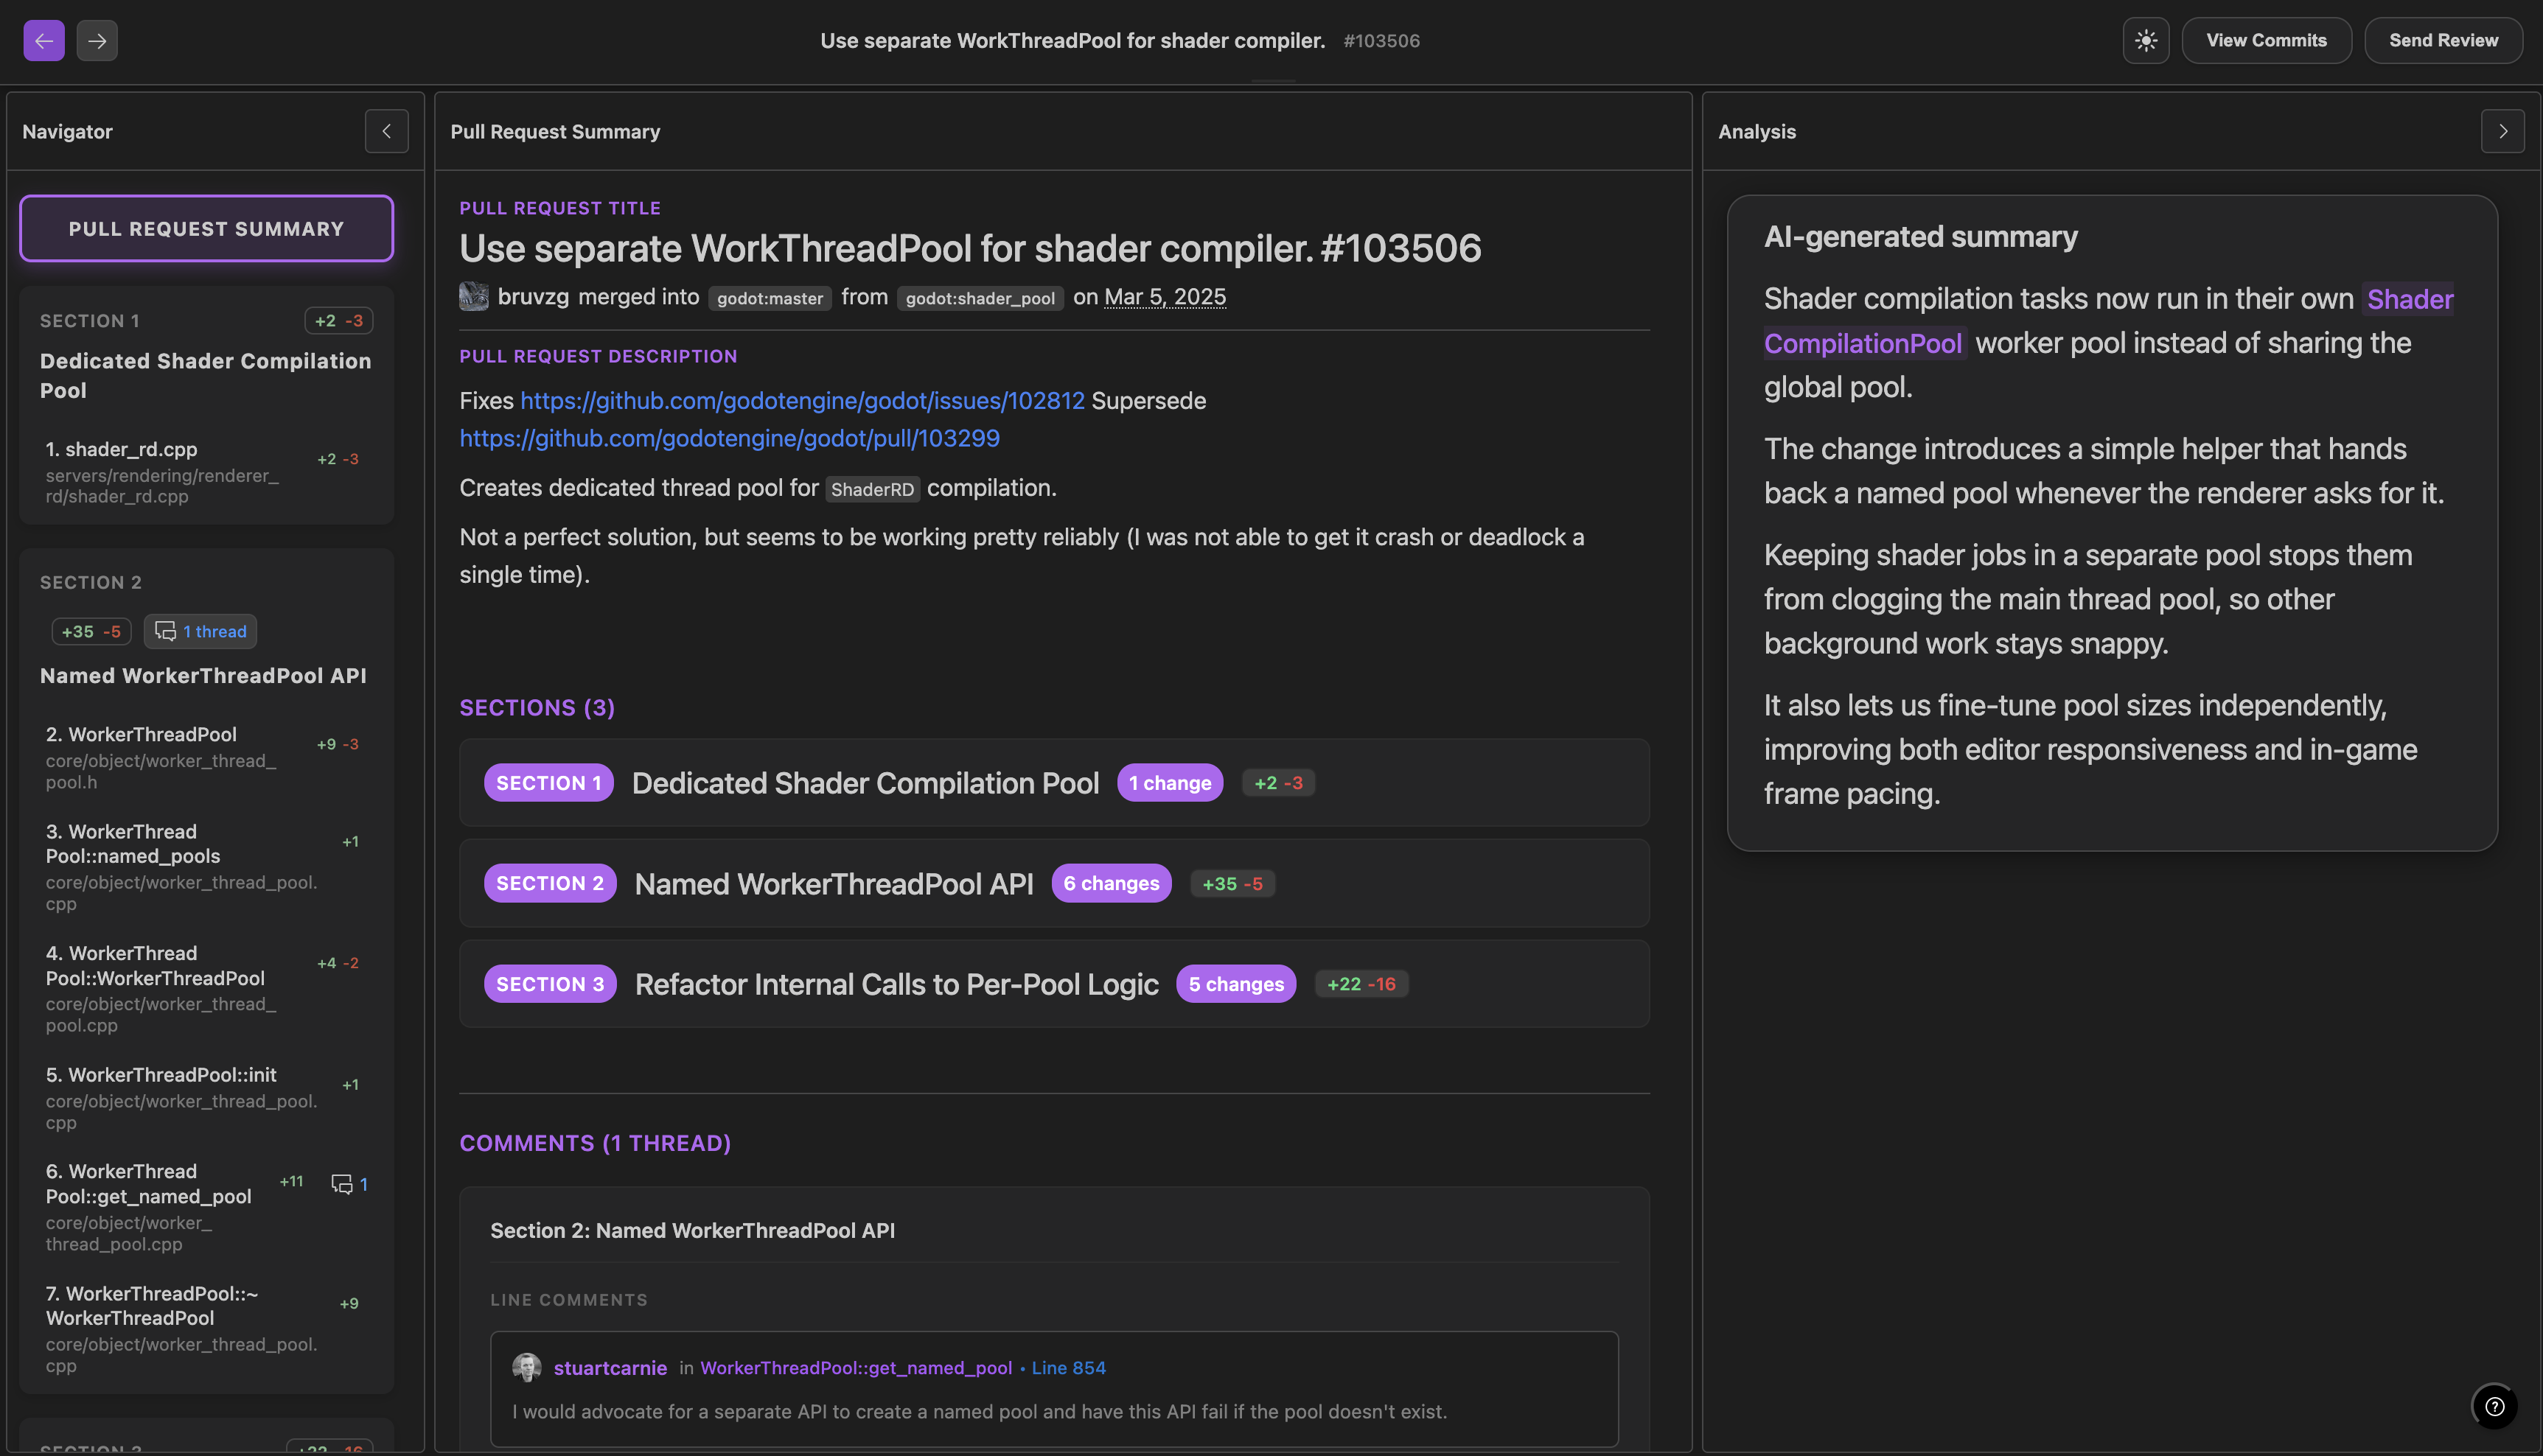Open comment icon on get_named_pool file
Viewport: 2543px width, 1456px height.
(x=343, y=1184)
